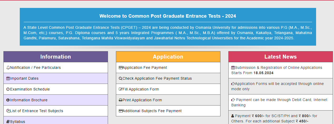Click the credit card icon beside Application Fee Payment
334x124 pixels.
click(121, 68)
